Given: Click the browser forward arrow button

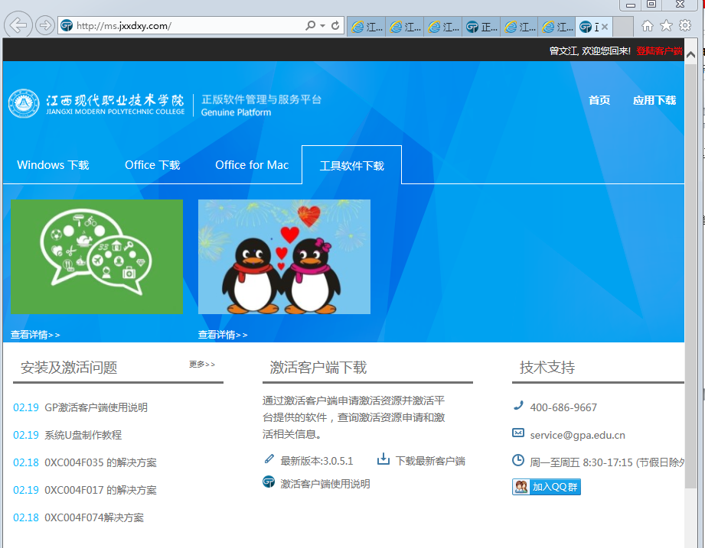Looking at the screenshot, I should 45,25.
